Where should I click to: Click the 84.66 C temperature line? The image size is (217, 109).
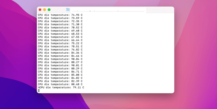(60, 56)
